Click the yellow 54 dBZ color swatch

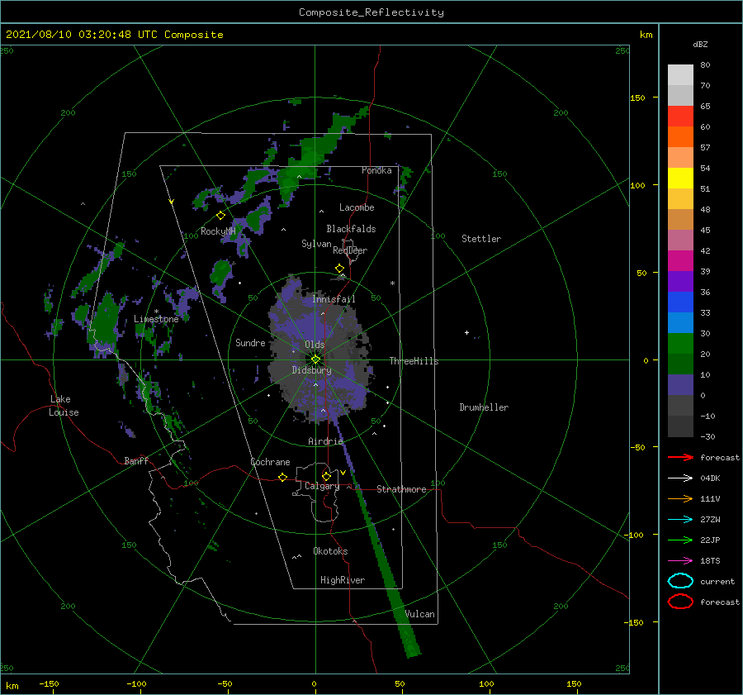tap(680, 178)
